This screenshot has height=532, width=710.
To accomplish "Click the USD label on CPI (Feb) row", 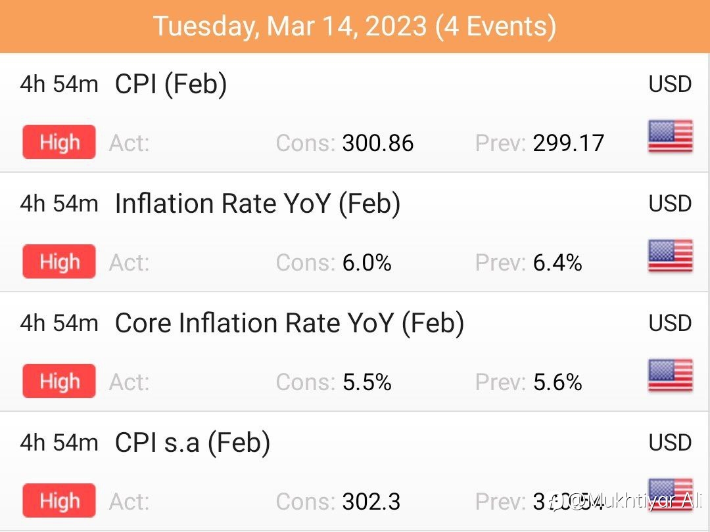I will (x=670, y=84).
